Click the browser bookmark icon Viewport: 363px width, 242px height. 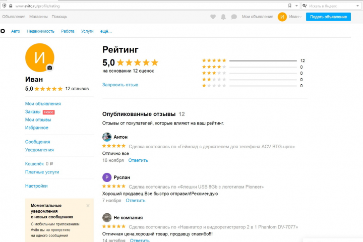pyautogui.click(x=289, y=6)
